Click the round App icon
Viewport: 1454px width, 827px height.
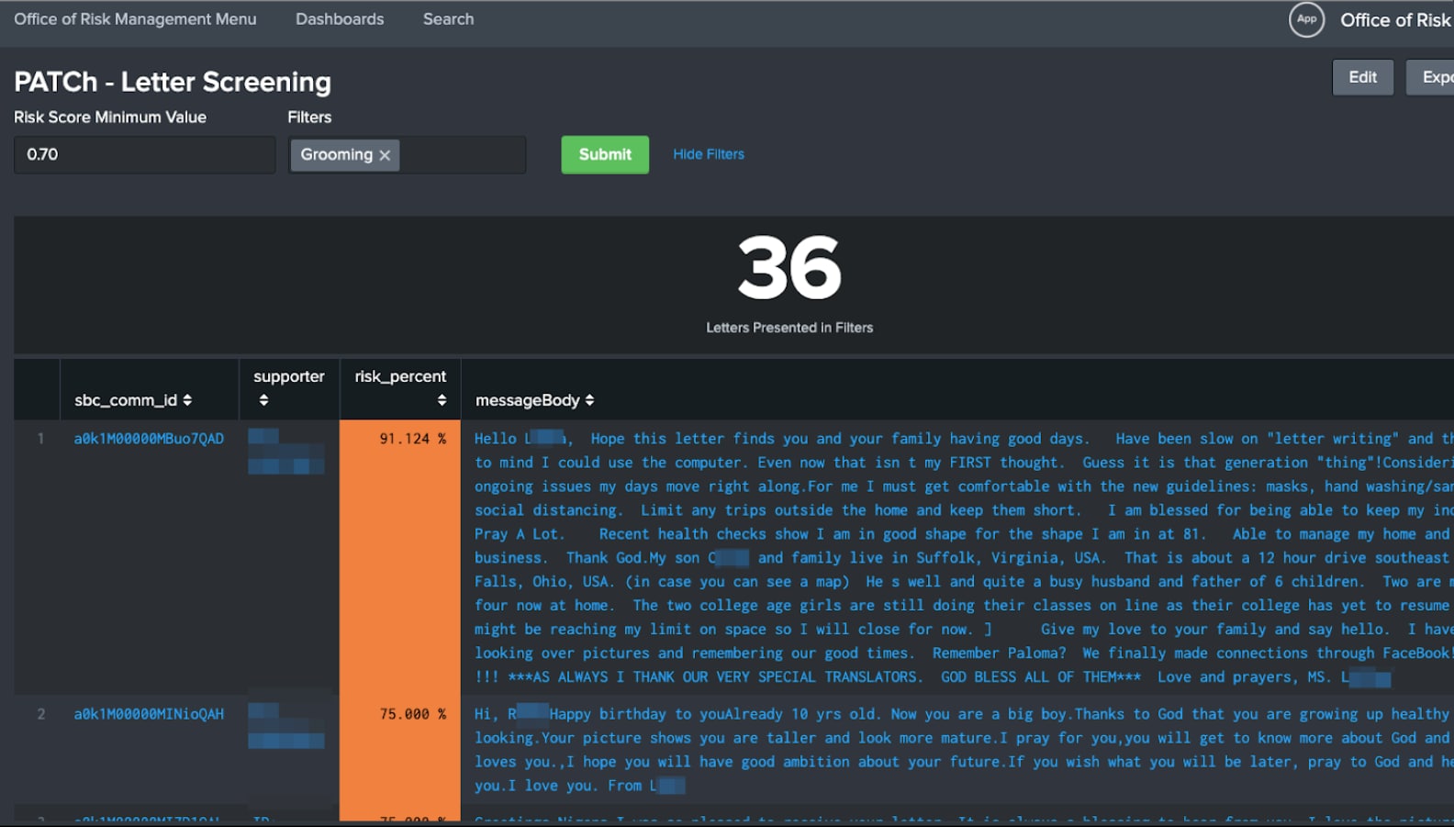1306,19
